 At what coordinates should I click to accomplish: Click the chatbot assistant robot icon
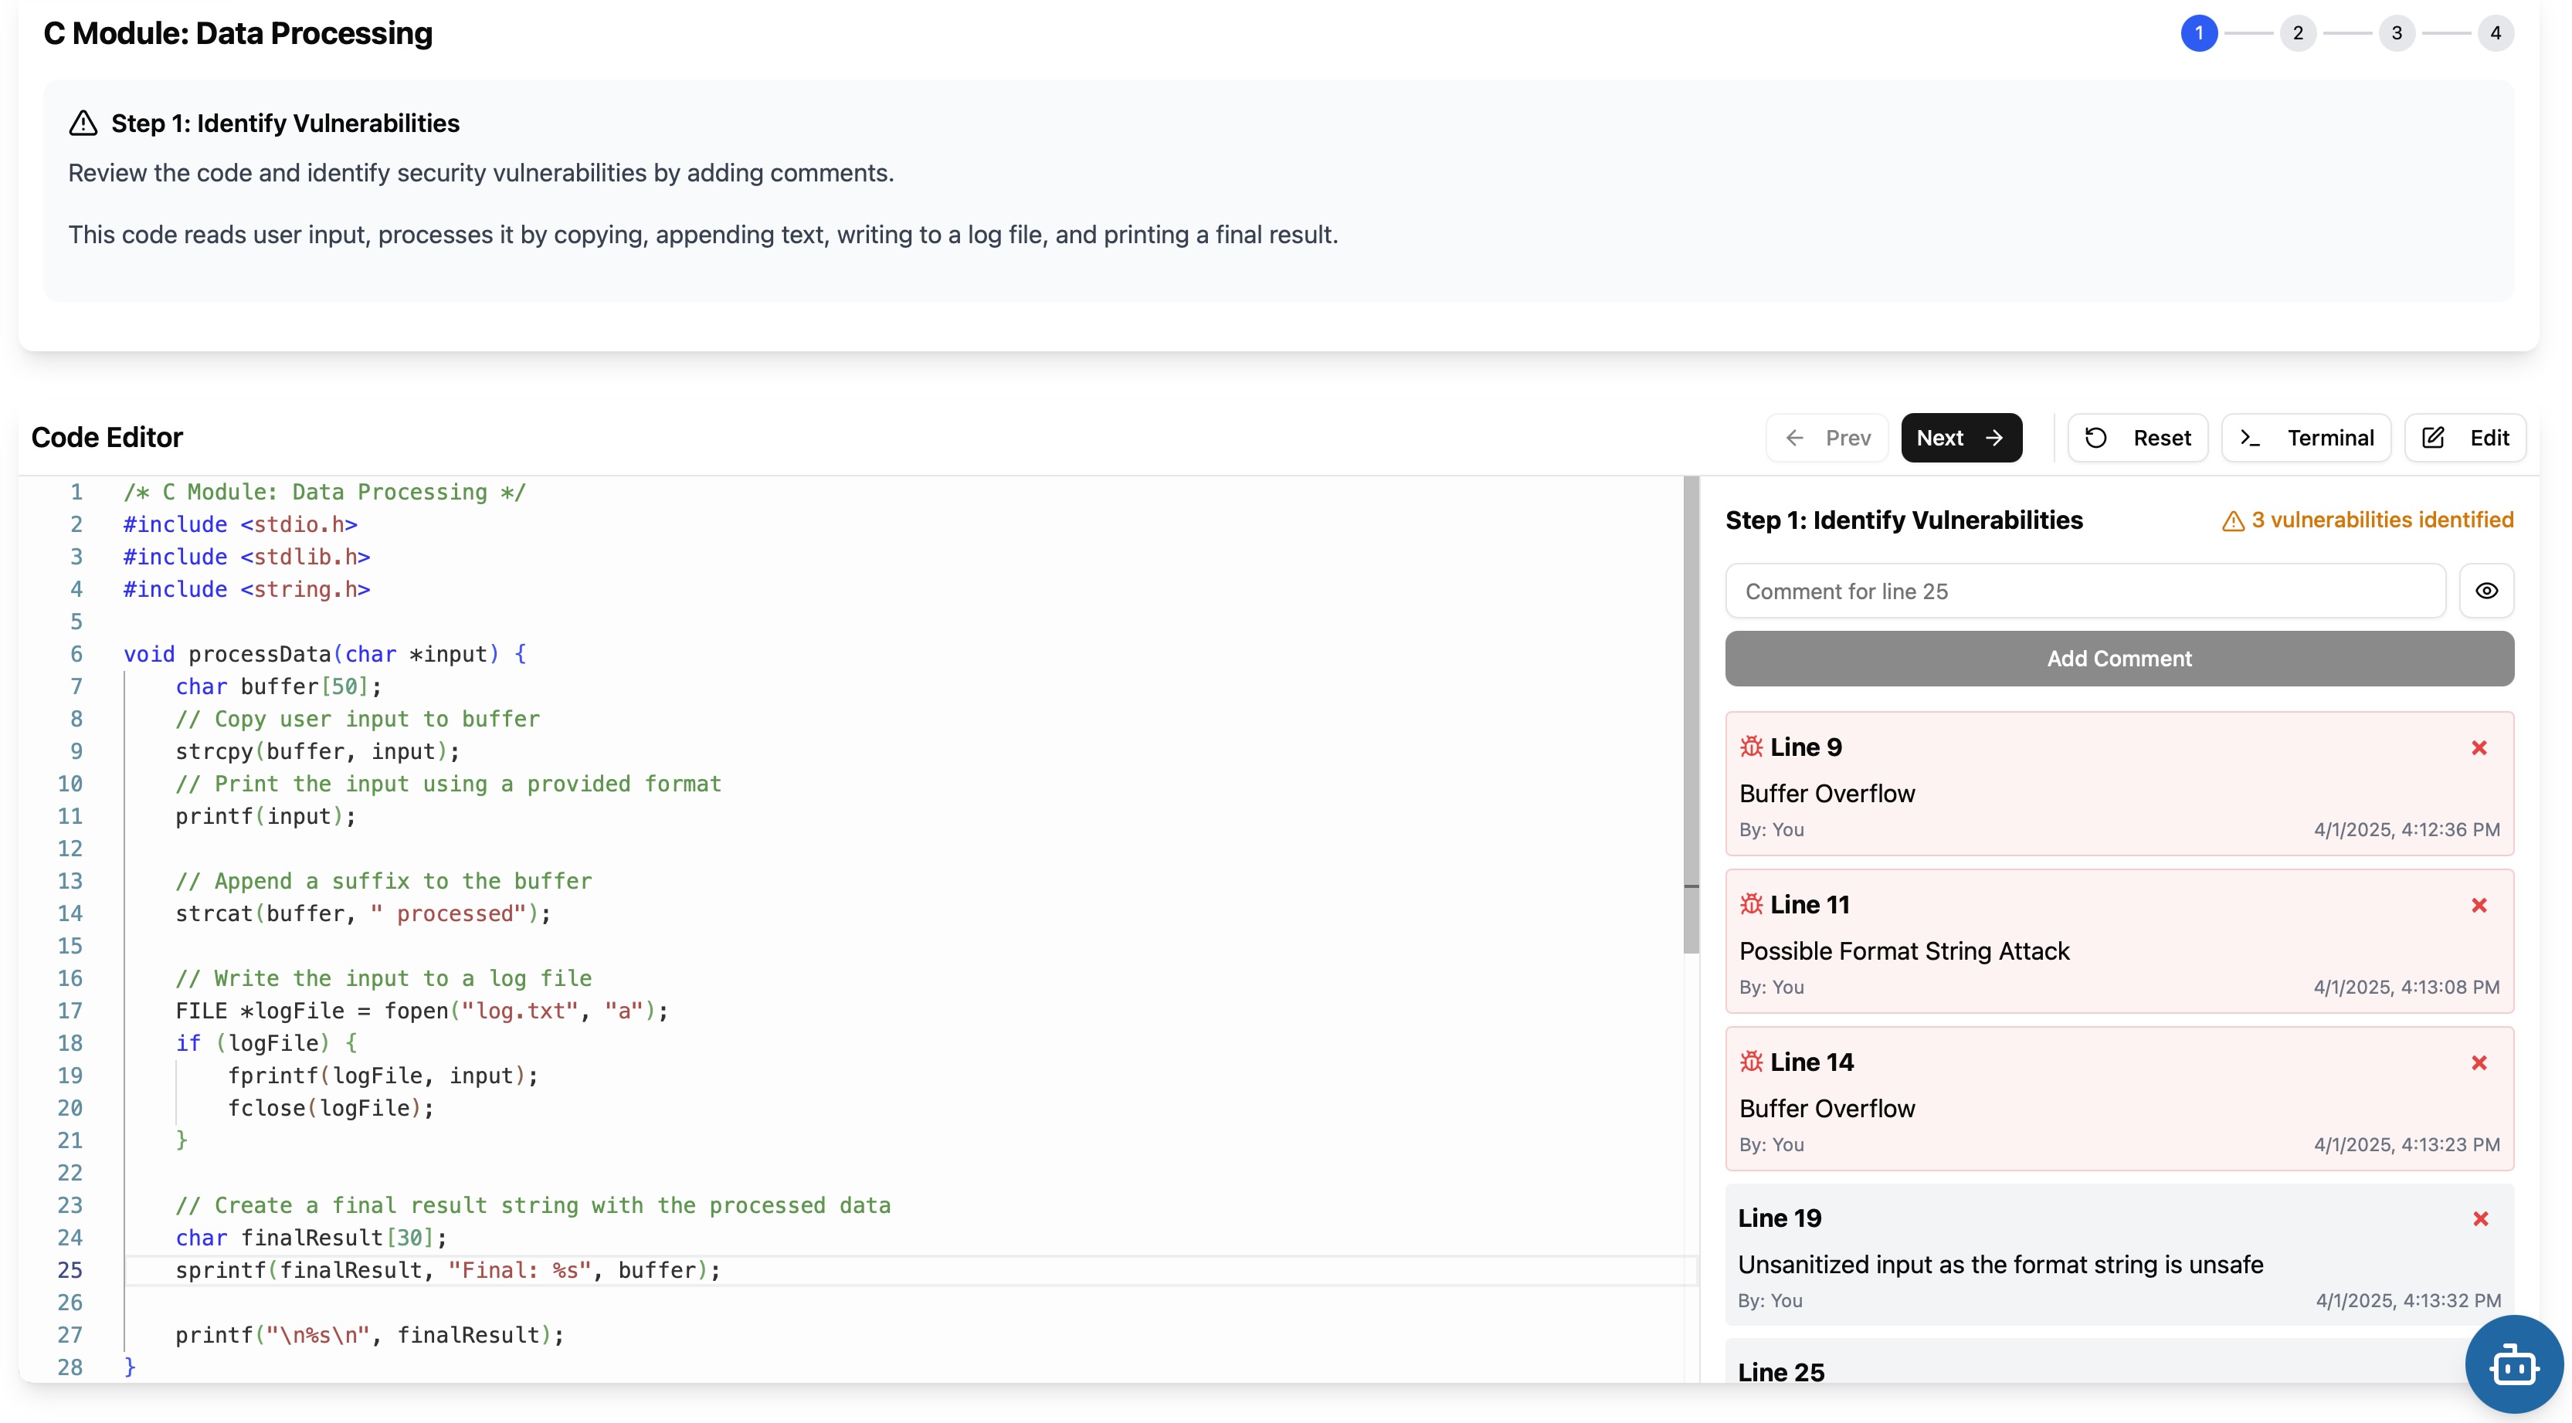coord(2513,1364)
